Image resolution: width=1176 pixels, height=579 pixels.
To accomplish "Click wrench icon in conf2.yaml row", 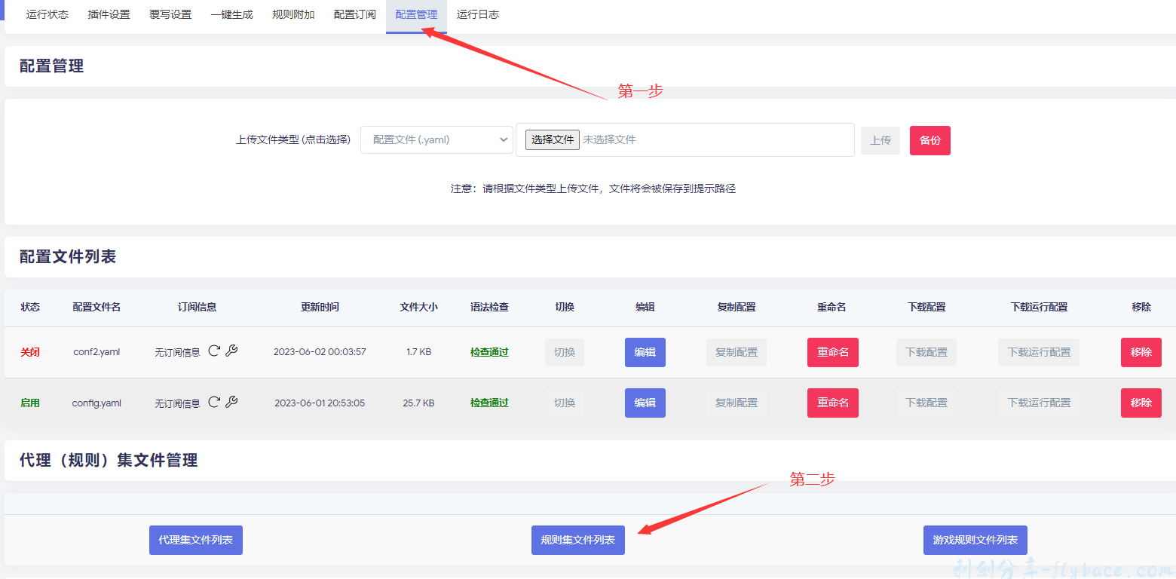I will click(231, 351).
